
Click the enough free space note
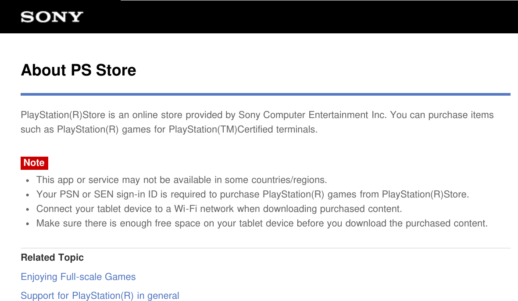262,223
